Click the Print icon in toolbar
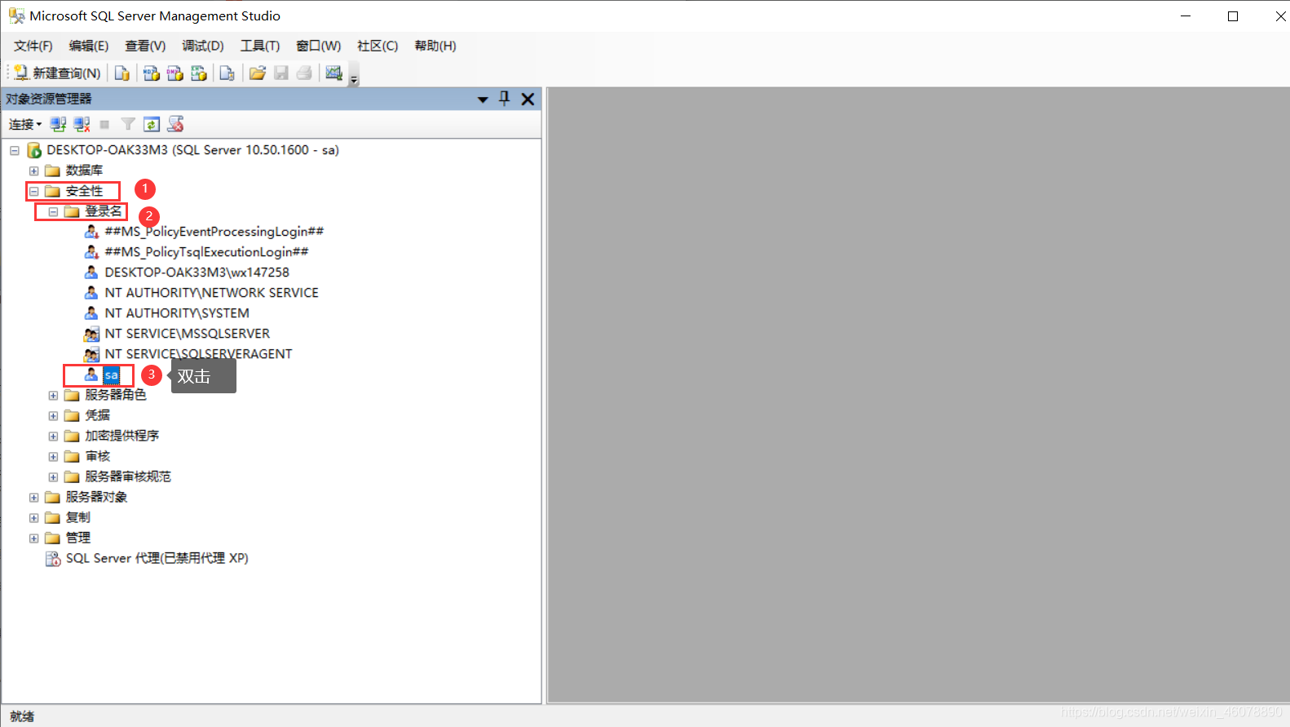Screen dimensions: 1290x727 304,73
